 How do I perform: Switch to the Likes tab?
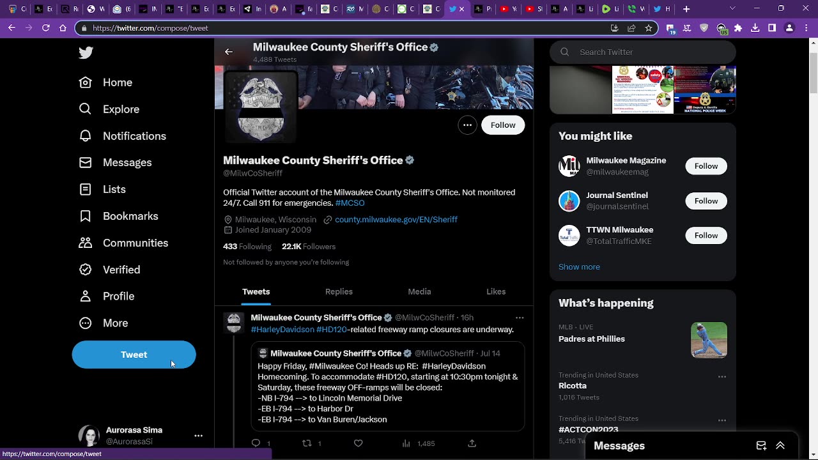496,291
